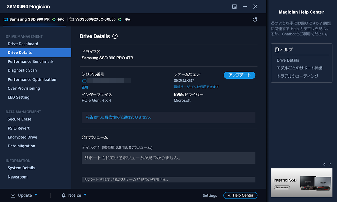Click drive name Samsung SSD 990 PRO 4TB
The width and height of the screenshot is (337, 202).
pos(107,58)
